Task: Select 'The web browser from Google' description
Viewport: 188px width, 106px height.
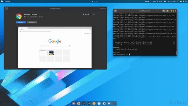Action: [x=34, y=17]
